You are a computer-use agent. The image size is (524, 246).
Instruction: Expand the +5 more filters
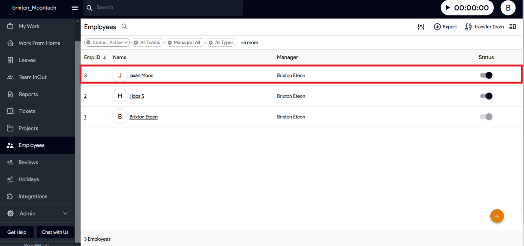pos(249,43)
